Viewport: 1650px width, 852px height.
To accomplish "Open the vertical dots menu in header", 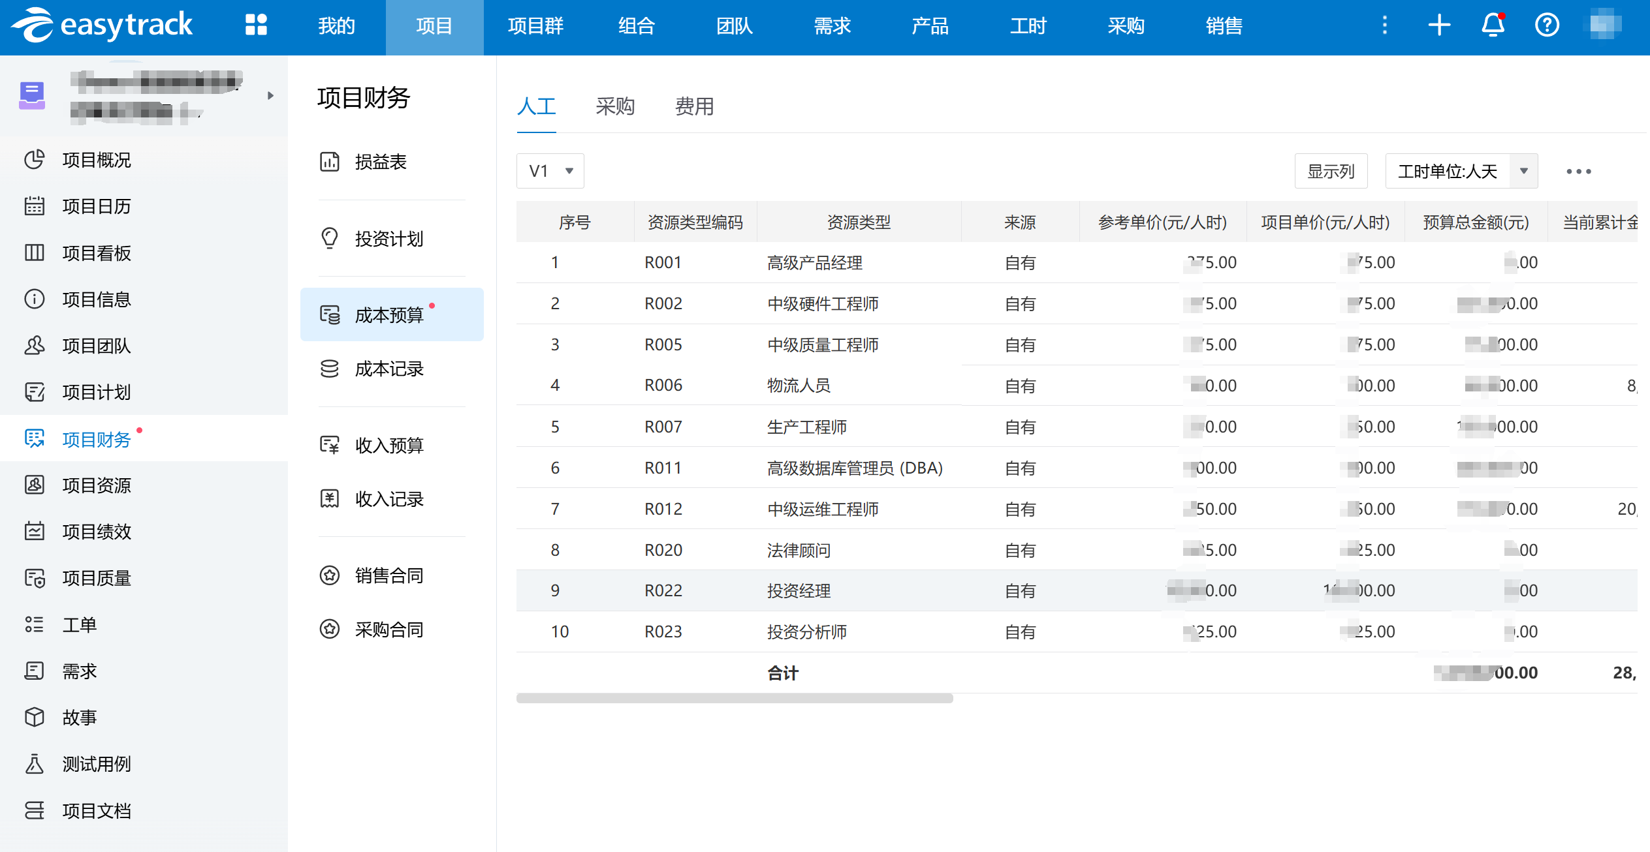I will click(1384, 25).
